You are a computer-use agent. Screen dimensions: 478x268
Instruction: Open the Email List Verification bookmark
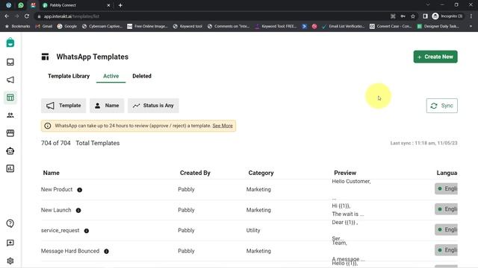pyautogui.click(x=343, y=27)
